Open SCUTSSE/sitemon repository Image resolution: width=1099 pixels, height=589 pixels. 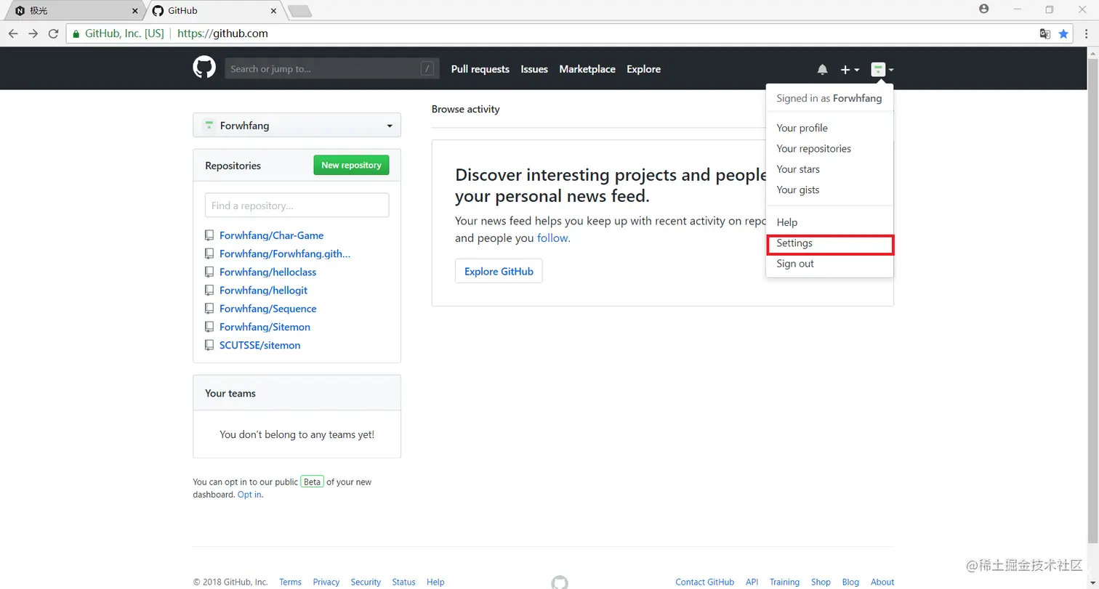tap(260, 345)
